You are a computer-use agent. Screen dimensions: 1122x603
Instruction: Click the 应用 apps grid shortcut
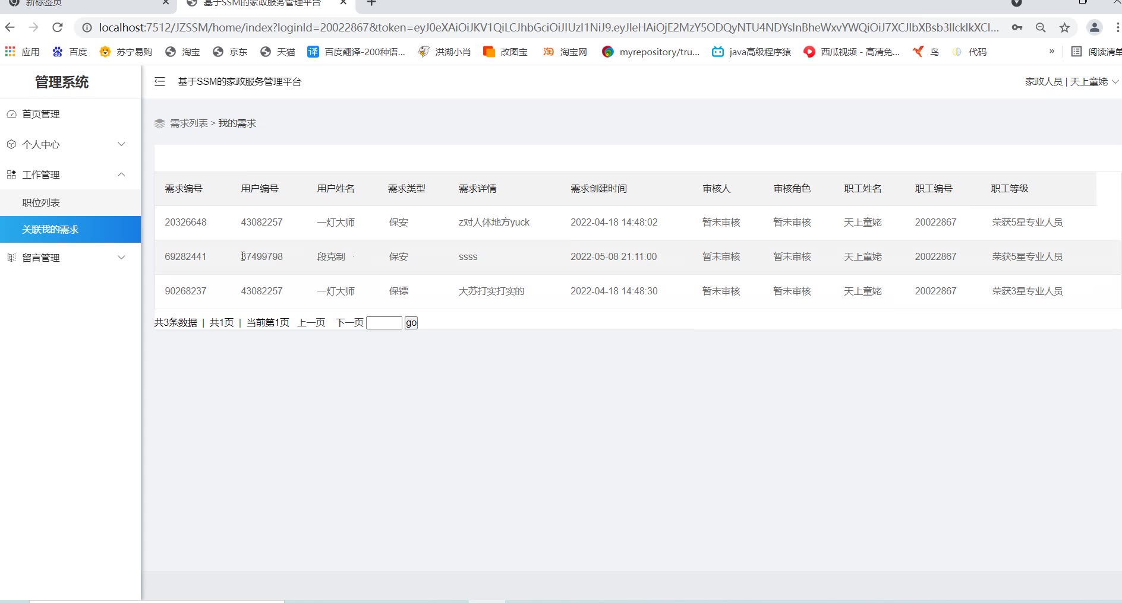tap(22, 52)
